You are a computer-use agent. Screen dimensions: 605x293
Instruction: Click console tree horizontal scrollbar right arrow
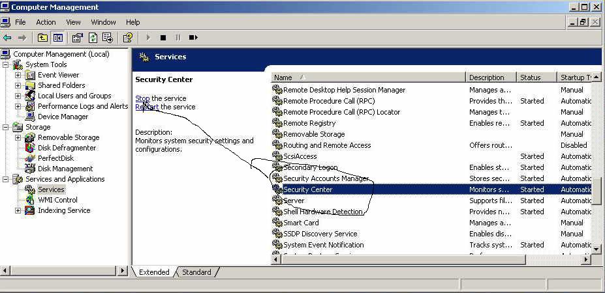click(123, 271)
